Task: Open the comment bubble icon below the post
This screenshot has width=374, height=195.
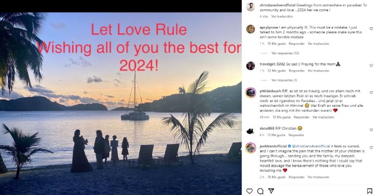Action: (x=260, y=191)
